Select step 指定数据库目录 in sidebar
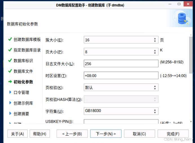Image resolution: width=195 pixels, height=143 pixels. pyautogui.click(x=27, y=50)
